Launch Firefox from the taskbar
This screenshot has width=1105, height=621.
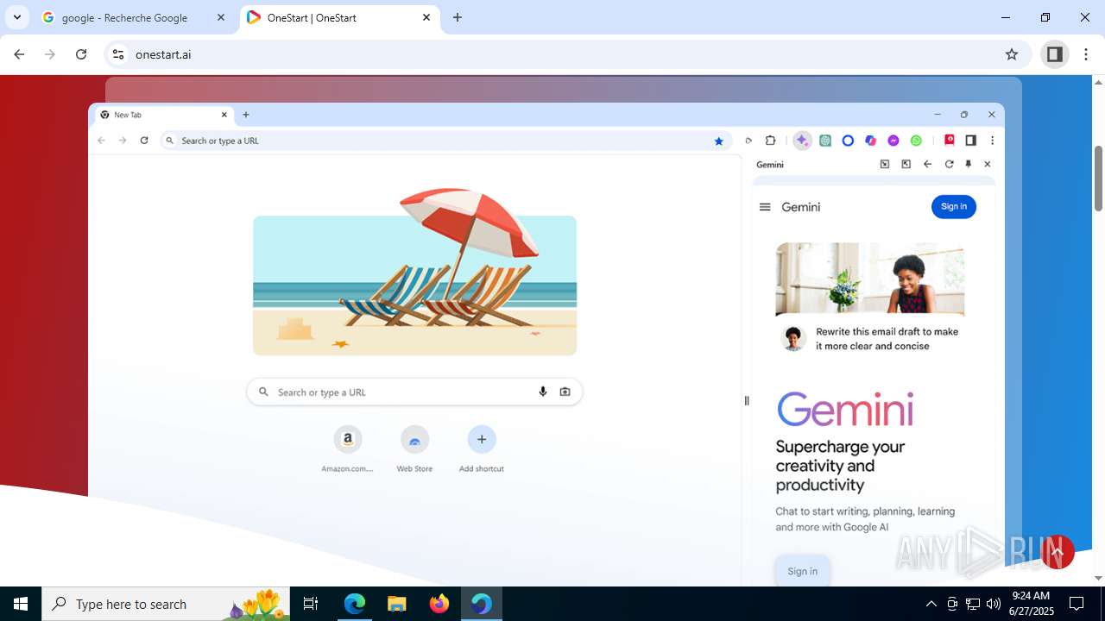click(439, 604)
